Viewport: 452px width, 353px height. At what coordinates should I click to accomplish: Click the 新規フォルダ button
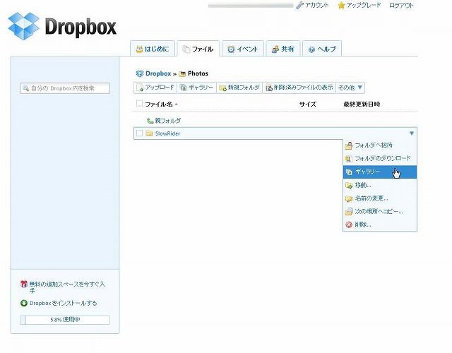click(x=239, y=88)
